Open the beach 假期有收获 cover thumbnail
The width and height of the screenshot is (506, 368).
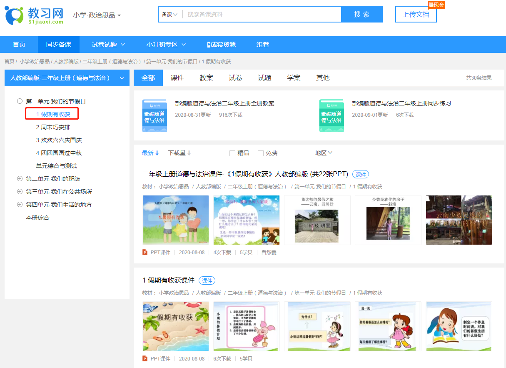176,326
